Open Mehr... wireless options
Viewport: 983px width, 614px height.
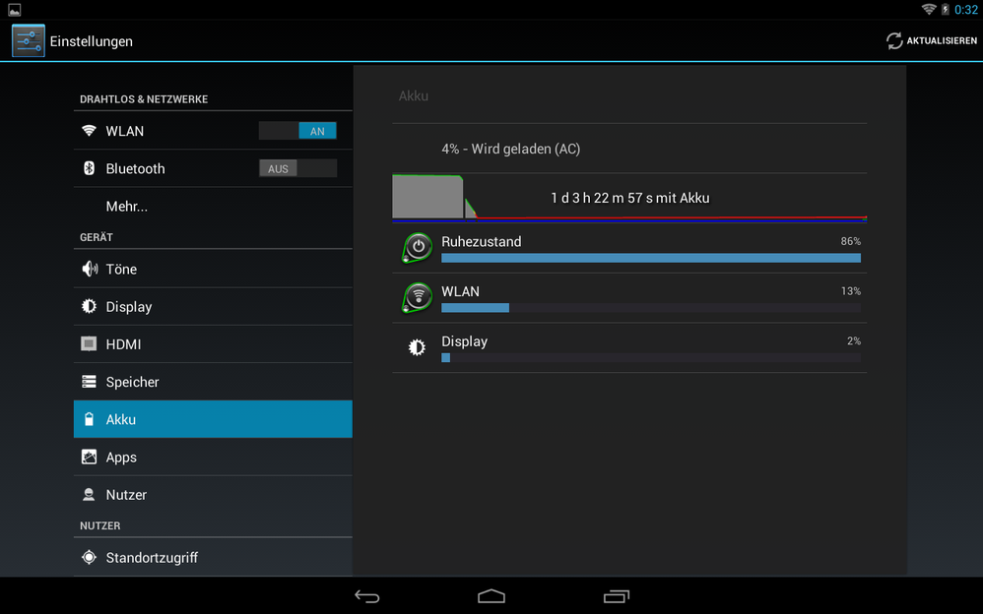pos(127,207)
